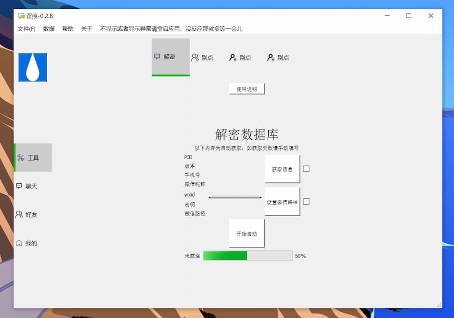Click the water drop avatar image

click(x=33, y=68)
